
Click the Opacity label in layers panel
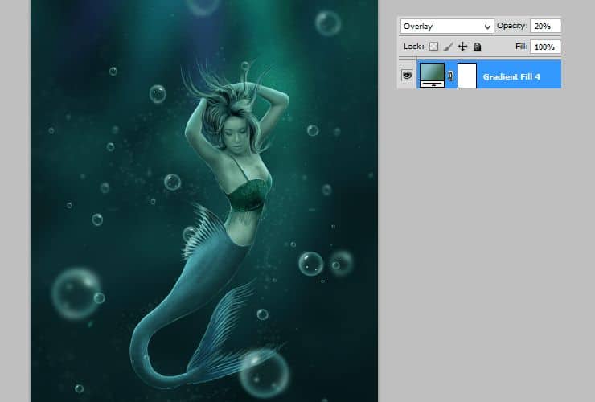pos(512,27)
